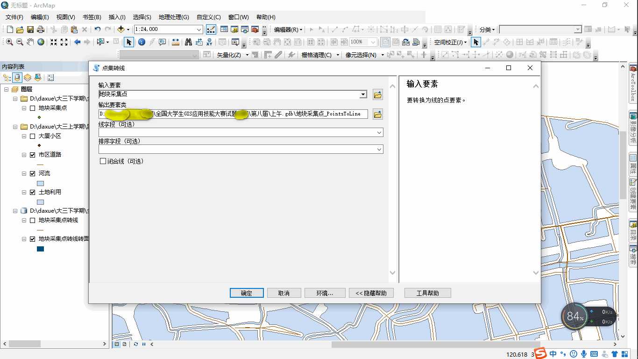Screen dimensions: 638x359
Task: Browse for output feature class folder icon
Action: tap(378, 114)
